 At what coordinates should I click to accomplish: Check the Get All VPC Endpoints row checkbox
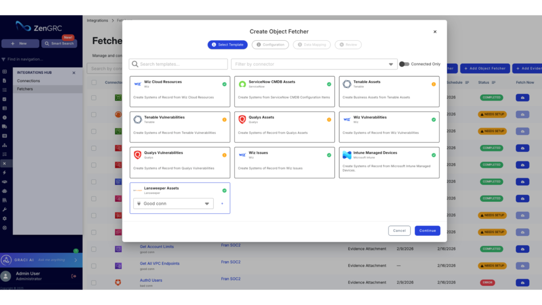click(94, 266)
